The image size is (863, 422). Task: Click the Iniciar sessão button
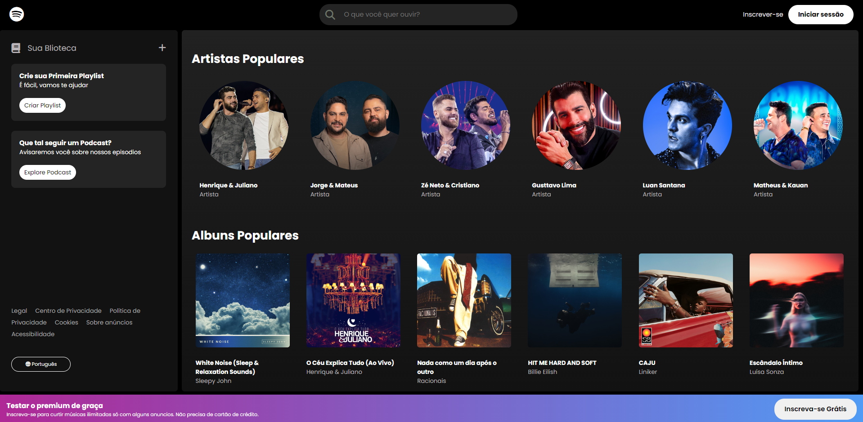(x=820, y=14)
